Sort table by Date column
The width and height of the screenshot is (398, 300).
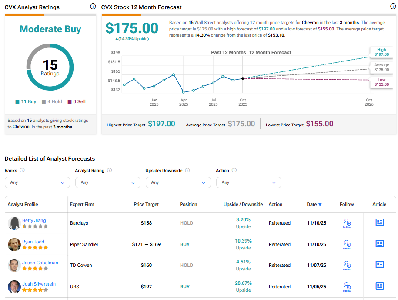[x=314, y=204]
